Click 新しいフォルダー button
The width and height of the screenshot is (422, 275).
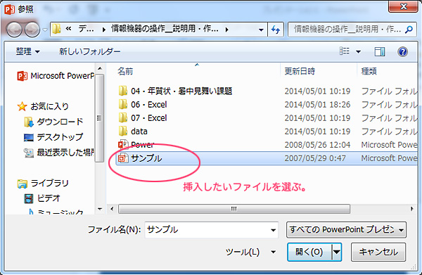click(x=90, y=51)
